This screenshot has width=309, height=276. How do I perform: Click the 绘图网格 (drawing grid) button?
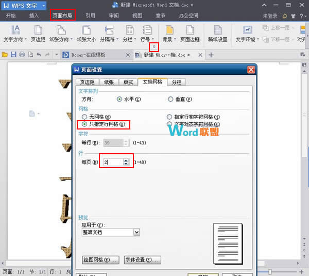click(101, 259)
